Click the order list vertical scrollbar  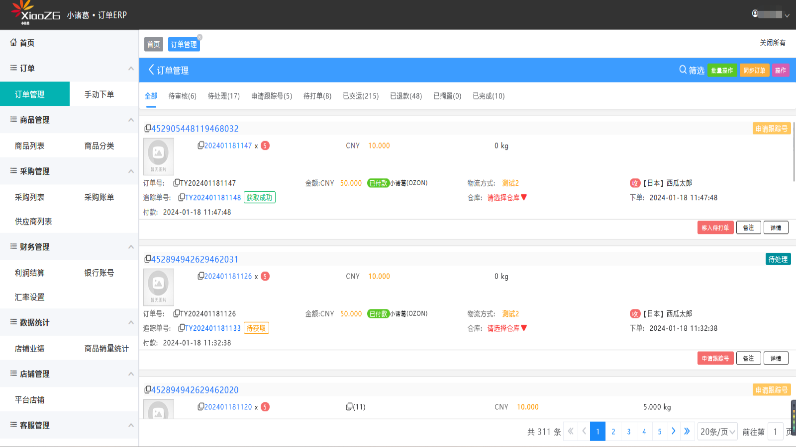pyautogui.click(x=794, y=151)
